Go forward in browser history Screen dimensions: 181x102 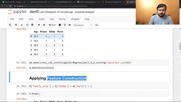click(6, 6)
